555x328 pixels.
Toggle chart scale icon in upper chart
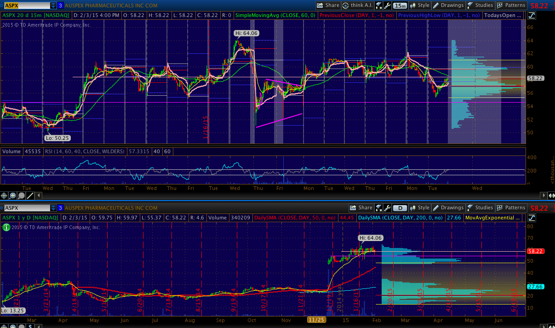pos(532,15)
